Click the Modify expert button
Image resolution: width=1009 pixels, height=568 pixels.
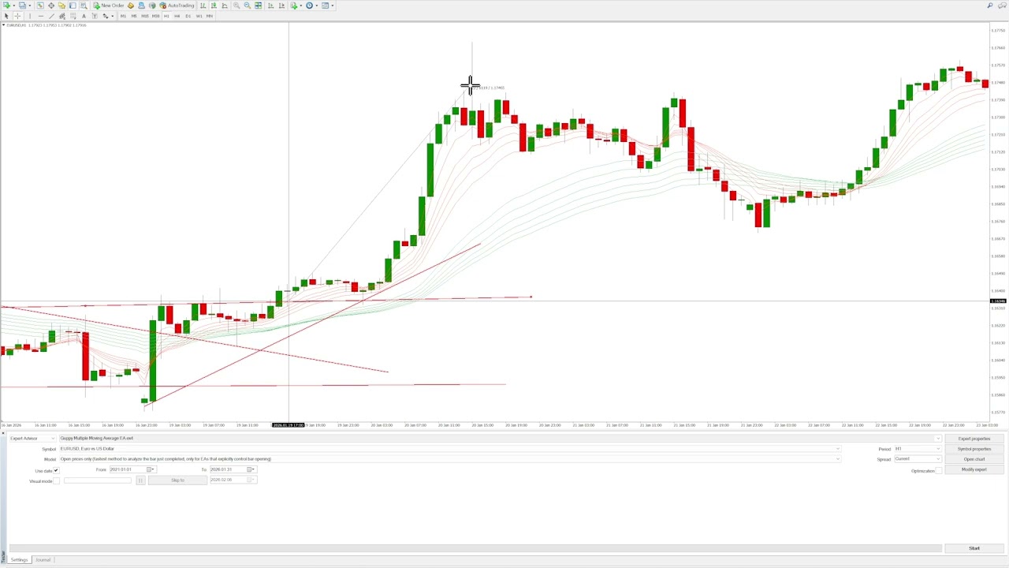tap(974, 469)
